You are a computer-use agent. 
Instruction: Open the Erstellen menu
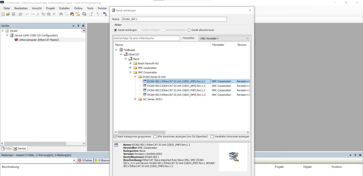(x=64, y=8)
